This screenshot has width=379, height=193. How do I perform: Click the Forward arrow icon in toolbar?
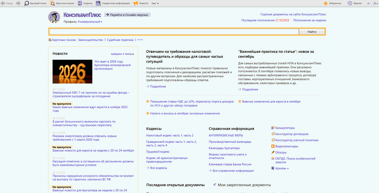coord(18,3)
